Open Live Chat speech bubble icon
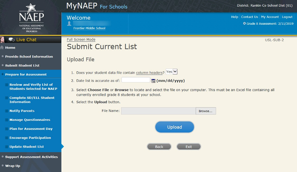This screenshot has width=297, height=172. tap(12, 40)
